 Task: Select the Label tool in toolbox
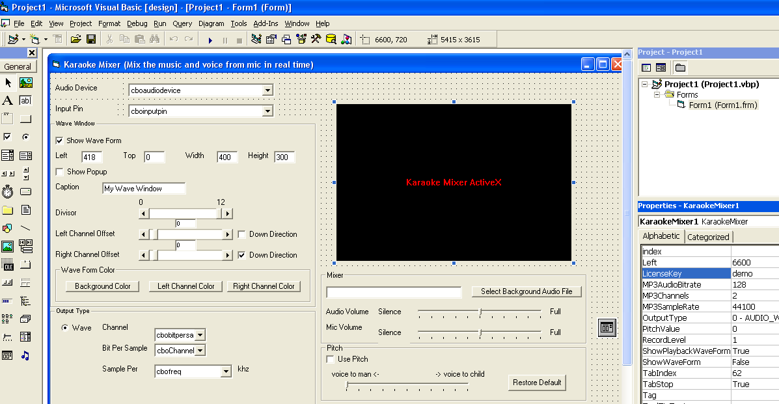(8, 100)
